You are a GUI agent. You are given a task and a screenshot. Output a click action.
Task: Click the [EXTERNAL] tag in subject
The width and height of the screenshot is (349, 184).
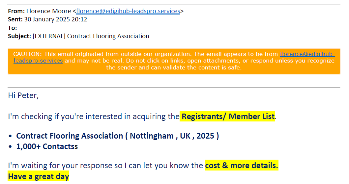49,36
